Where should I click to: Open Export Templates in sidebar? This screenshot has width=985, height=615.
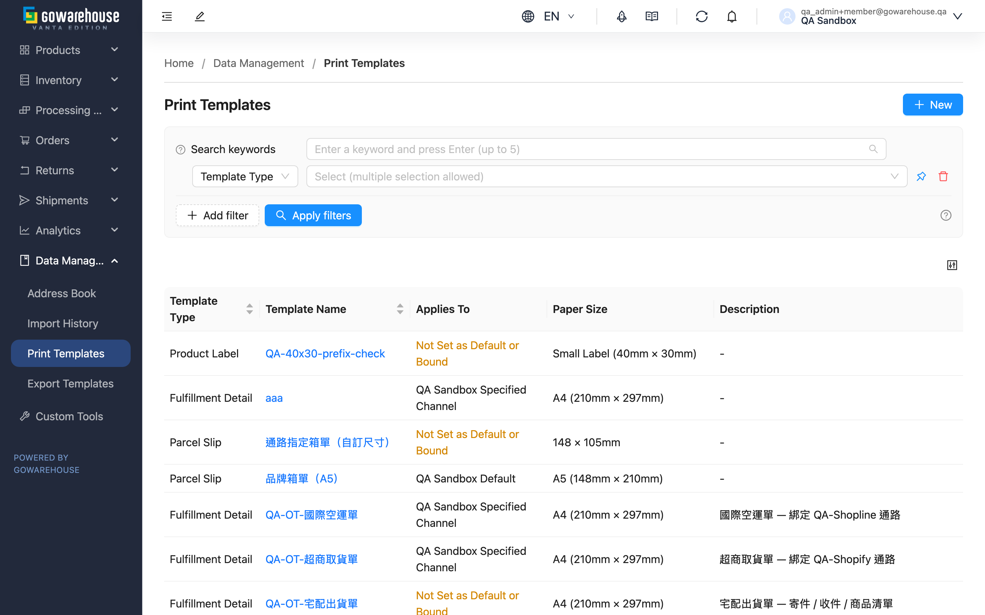pyautogui.click(x=70, y=384)
